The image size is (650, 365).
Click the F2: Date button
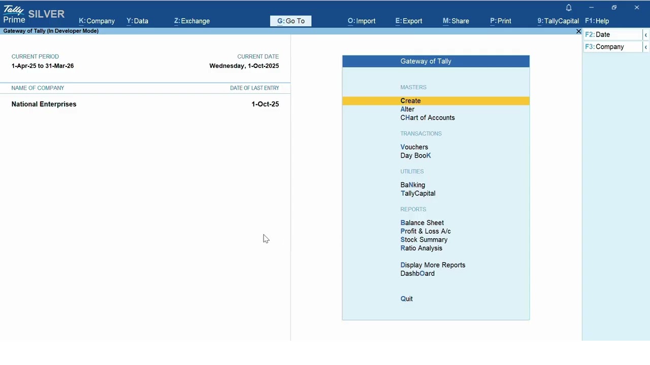pos(612,34)
